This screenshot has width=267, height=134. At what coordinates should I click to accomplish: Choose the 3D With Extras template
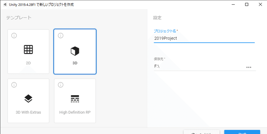point(28,101)
